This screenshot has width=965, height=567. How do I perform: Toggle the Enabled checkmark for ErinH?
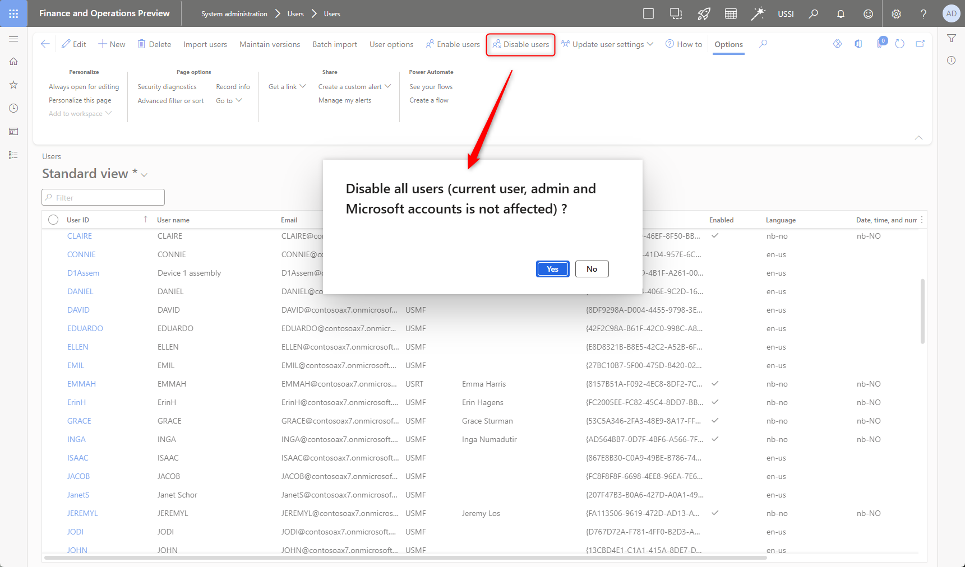click(x=715, y=402)
